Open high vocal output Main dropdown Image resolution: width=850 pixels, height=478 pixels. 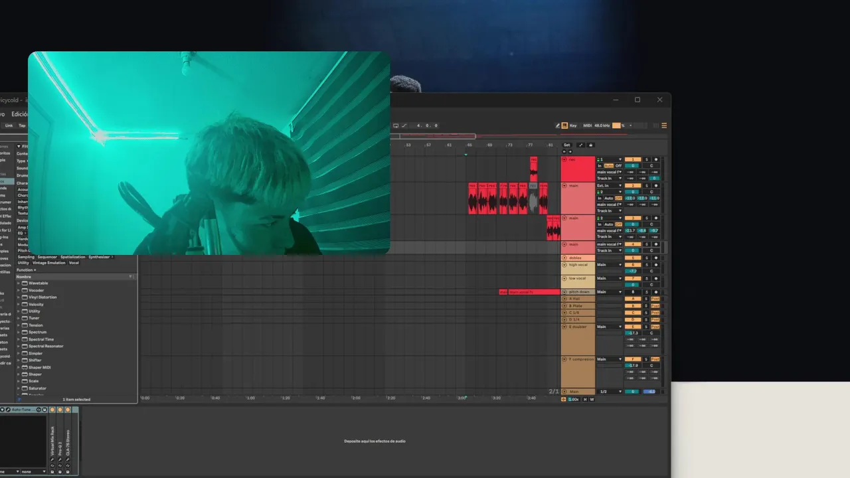tap(610, 265)
